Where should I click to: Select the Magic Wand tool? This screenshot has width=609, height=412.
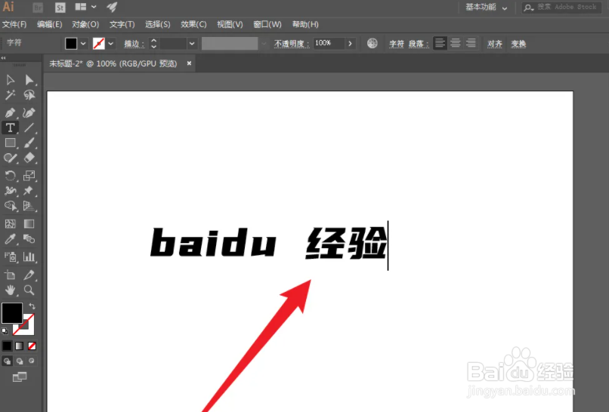tap(11, 95)
